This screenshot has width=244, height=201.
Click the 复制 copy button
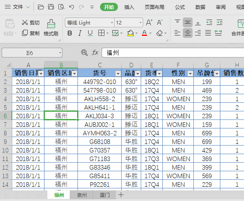click(31, 33)
